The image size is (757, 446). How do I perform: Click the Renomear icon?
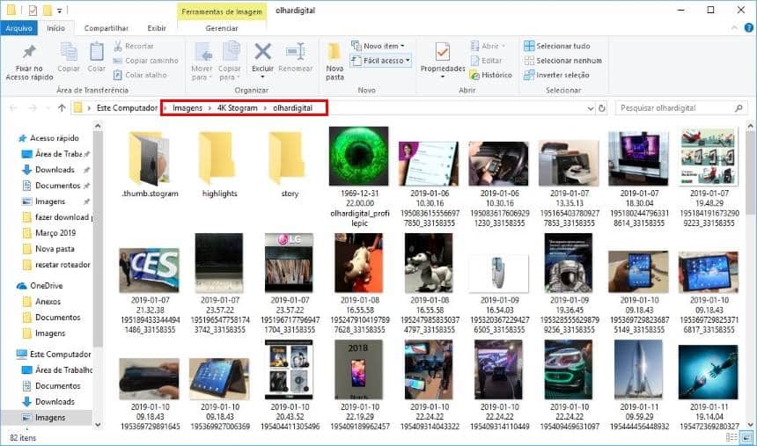pyautogui.click(x=295, y=55)
